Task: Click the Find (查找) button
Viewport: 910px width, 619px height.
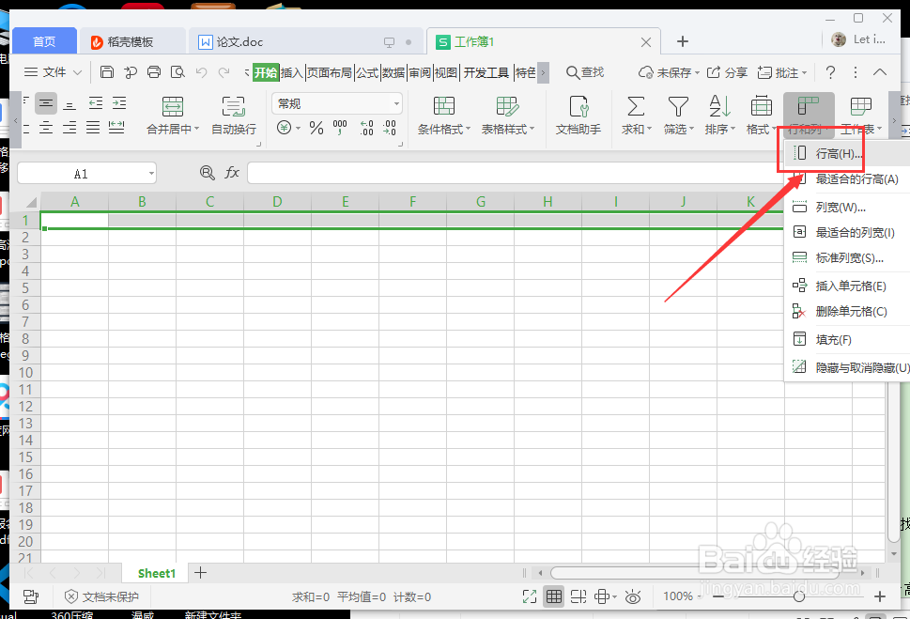Action: tap(585, 72)
